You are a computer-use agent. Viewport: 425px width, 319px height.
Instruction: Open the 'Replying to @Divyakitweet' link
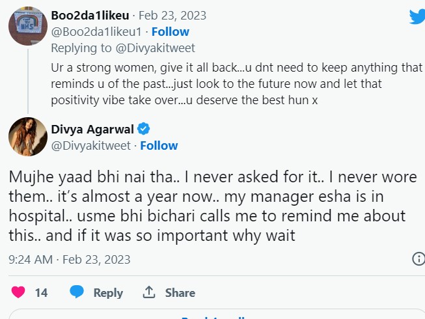[x=122, y=48]
